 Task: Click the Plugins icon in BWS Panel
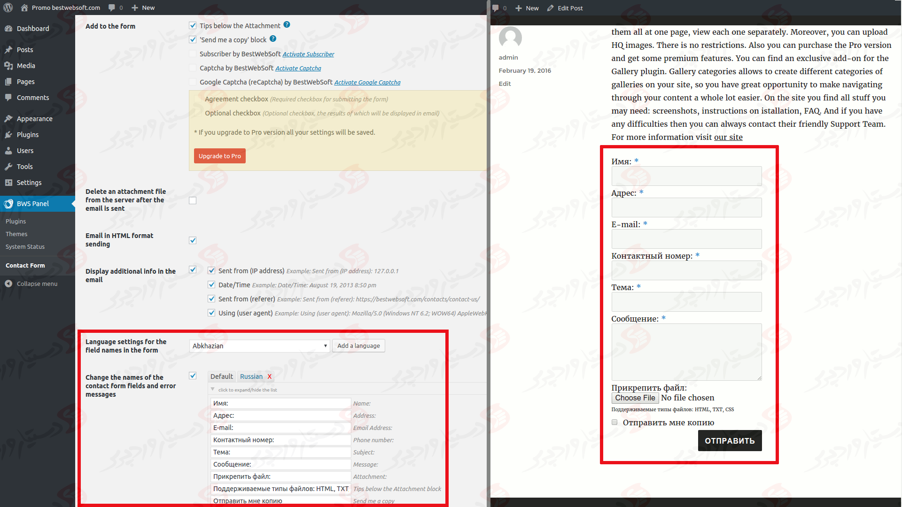click(x=16, y=221)
